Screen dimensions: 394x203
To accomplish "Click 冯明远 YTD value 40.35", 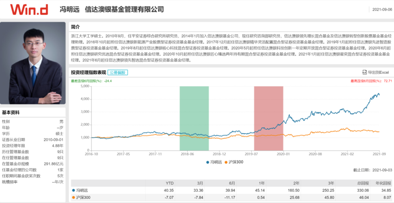I will point(169,190).
